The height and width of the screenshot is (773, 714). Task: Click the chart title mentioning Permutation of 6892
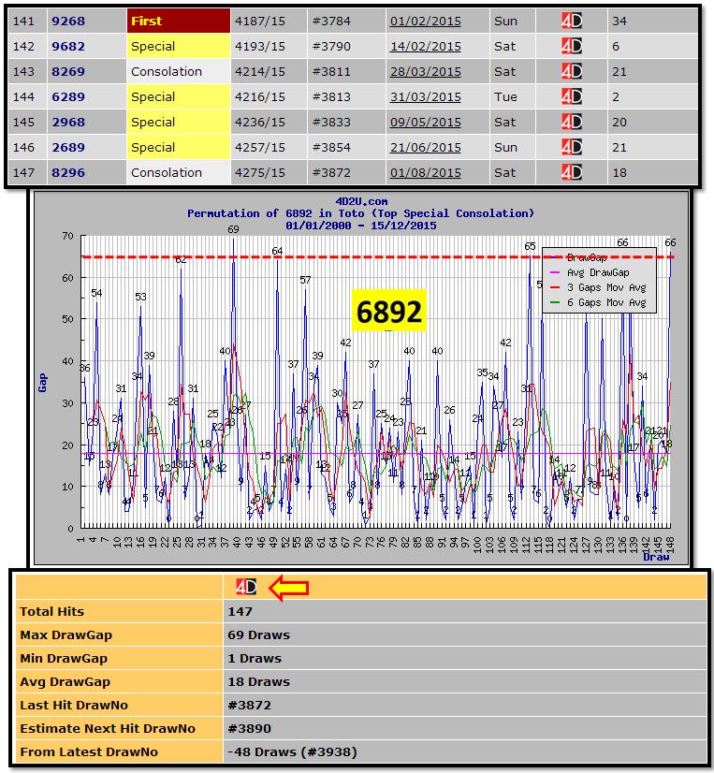tap(360, 213)
